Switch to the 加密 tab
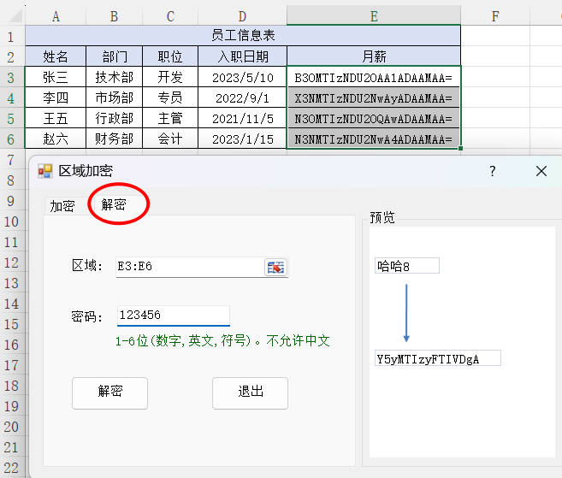The image size is (562, 478). pos(62,205)
